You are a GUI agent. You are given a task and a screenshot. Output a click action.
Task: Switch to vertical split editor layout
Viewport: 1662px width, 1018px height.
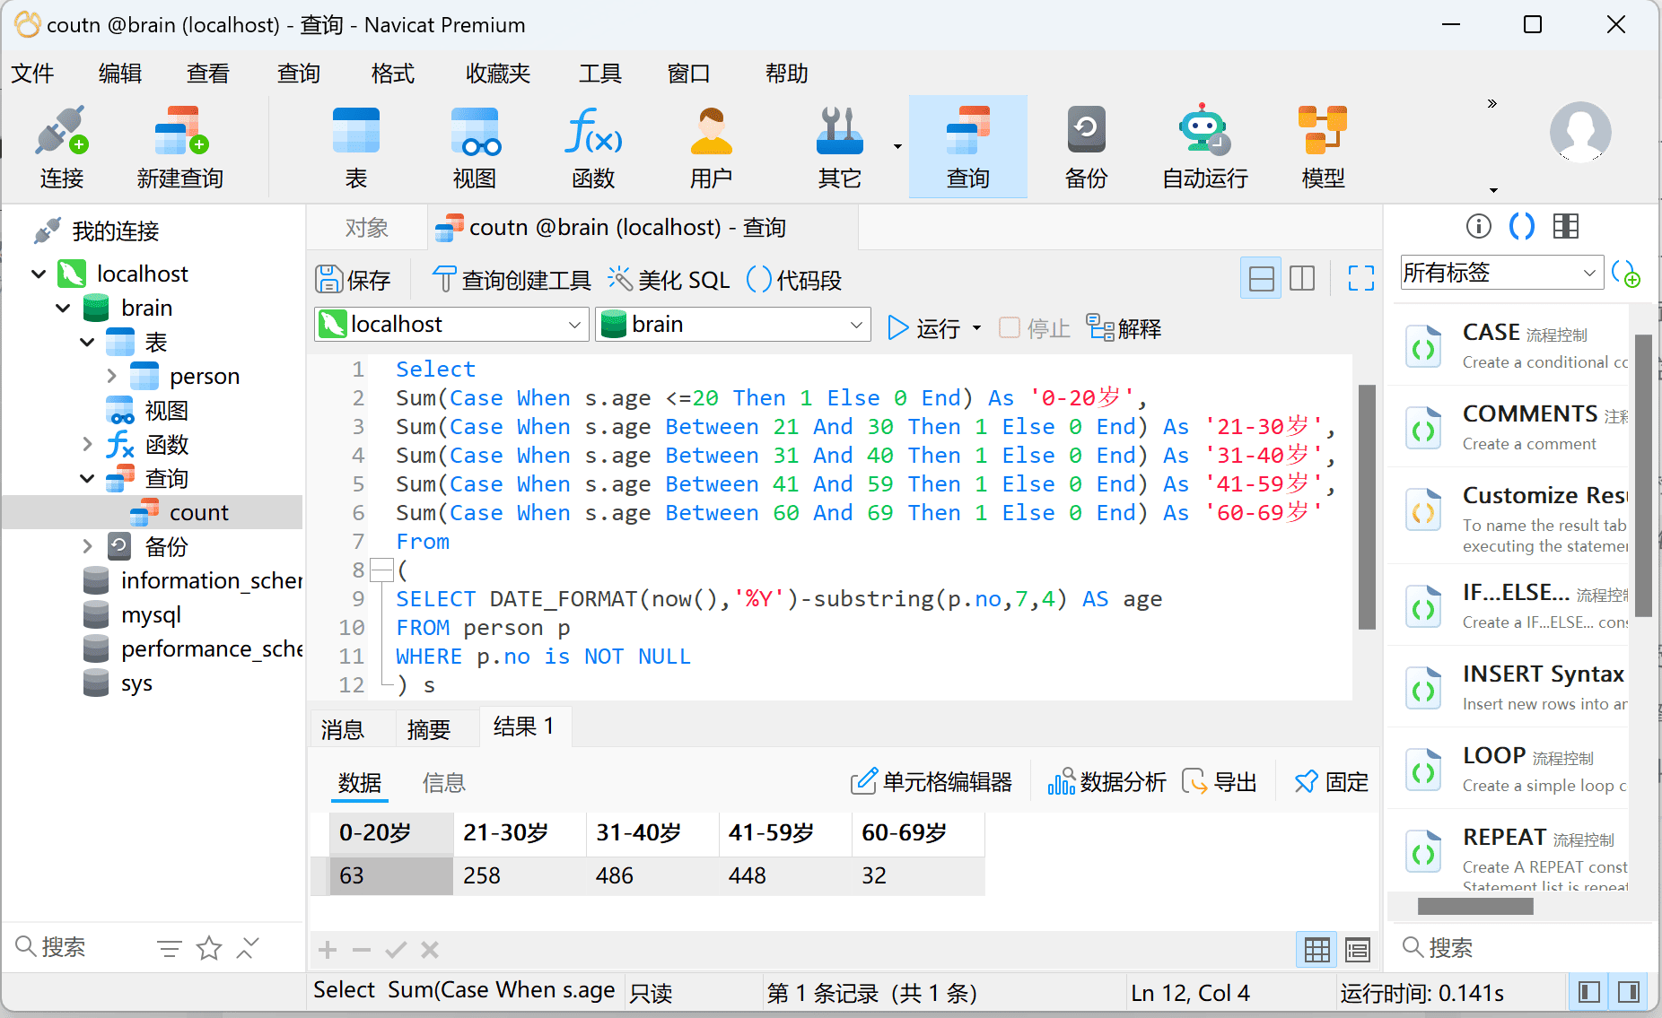(x=1302, y=278)
